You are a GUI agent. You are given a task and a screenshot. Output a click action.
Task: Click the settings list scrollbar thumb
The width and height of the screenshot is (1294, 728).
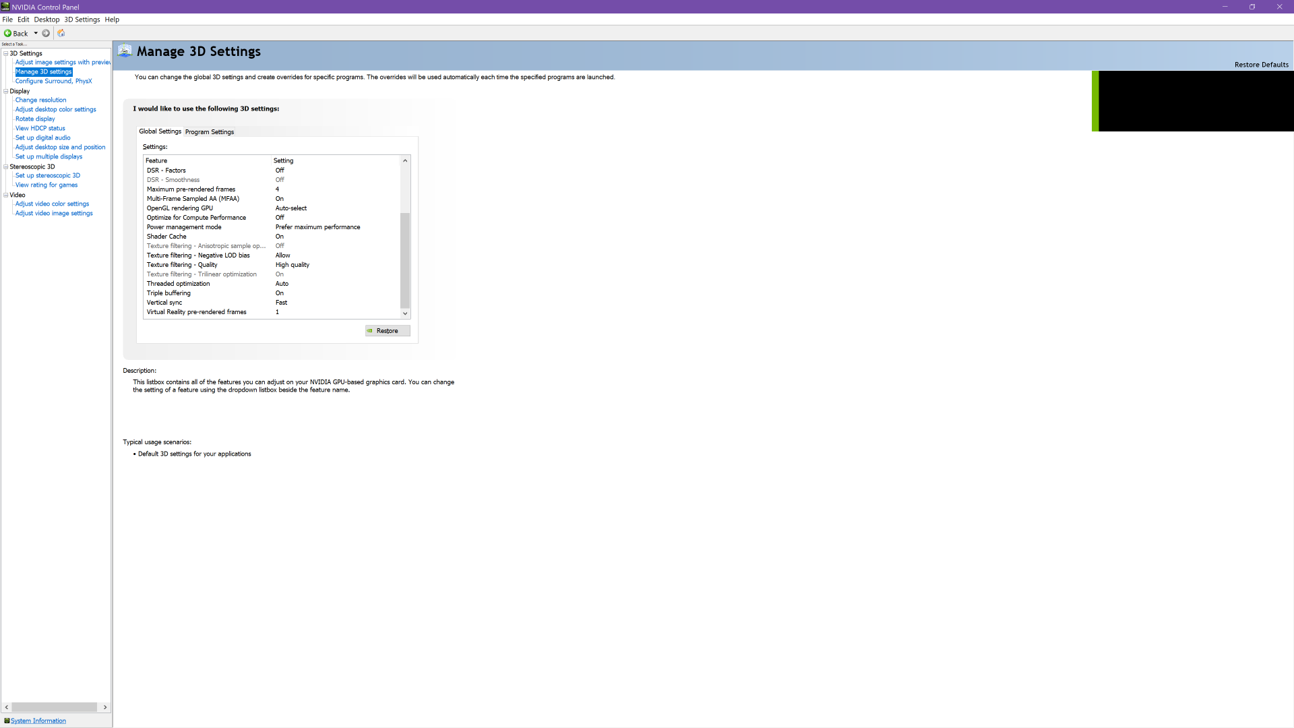405,260
